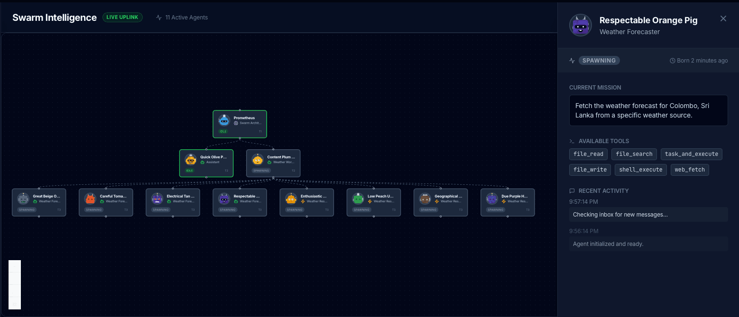The width and height of the screenshot is (739, 317).
Task: Open the Geographical node by its name
Action: tap(448, 196)
